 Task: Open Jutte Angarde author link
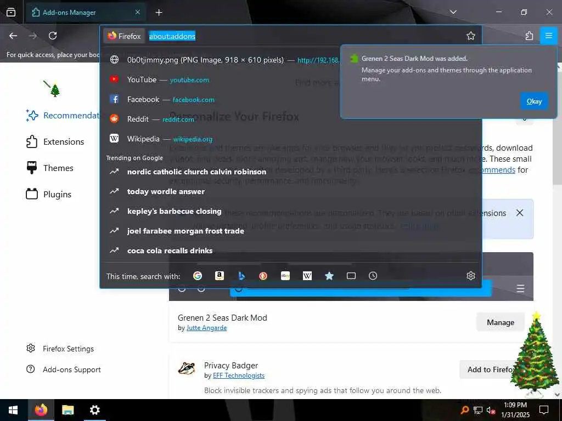point(206,328)
